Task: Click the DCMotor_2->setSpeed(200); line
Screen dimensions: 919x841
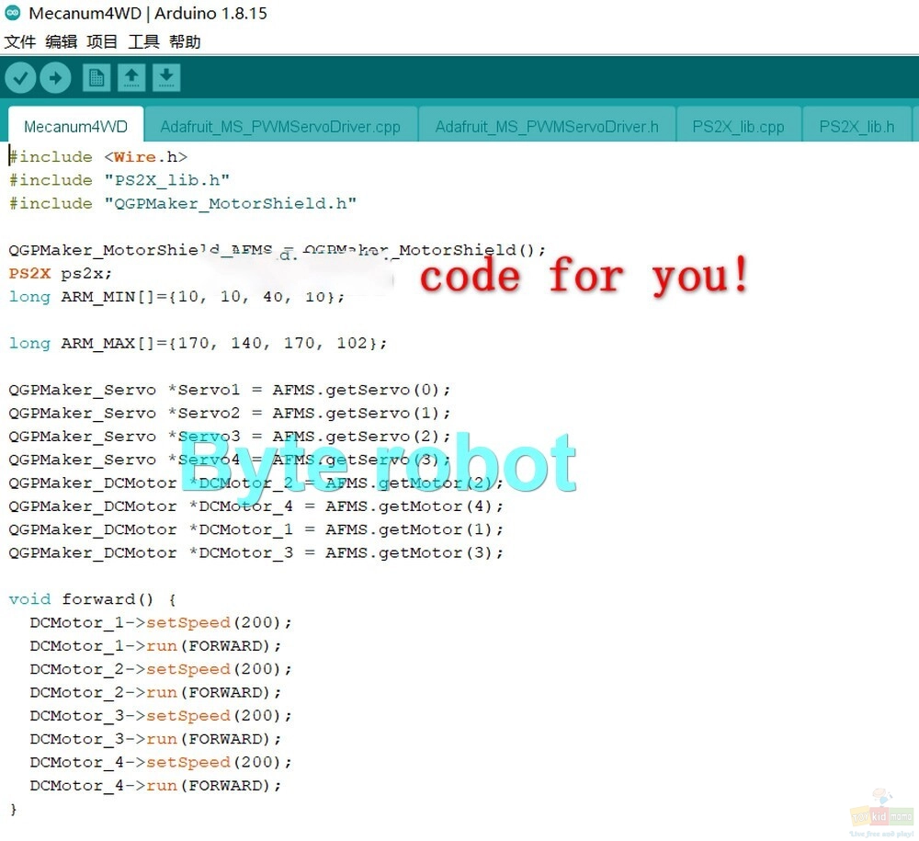Action: point(161,669)
